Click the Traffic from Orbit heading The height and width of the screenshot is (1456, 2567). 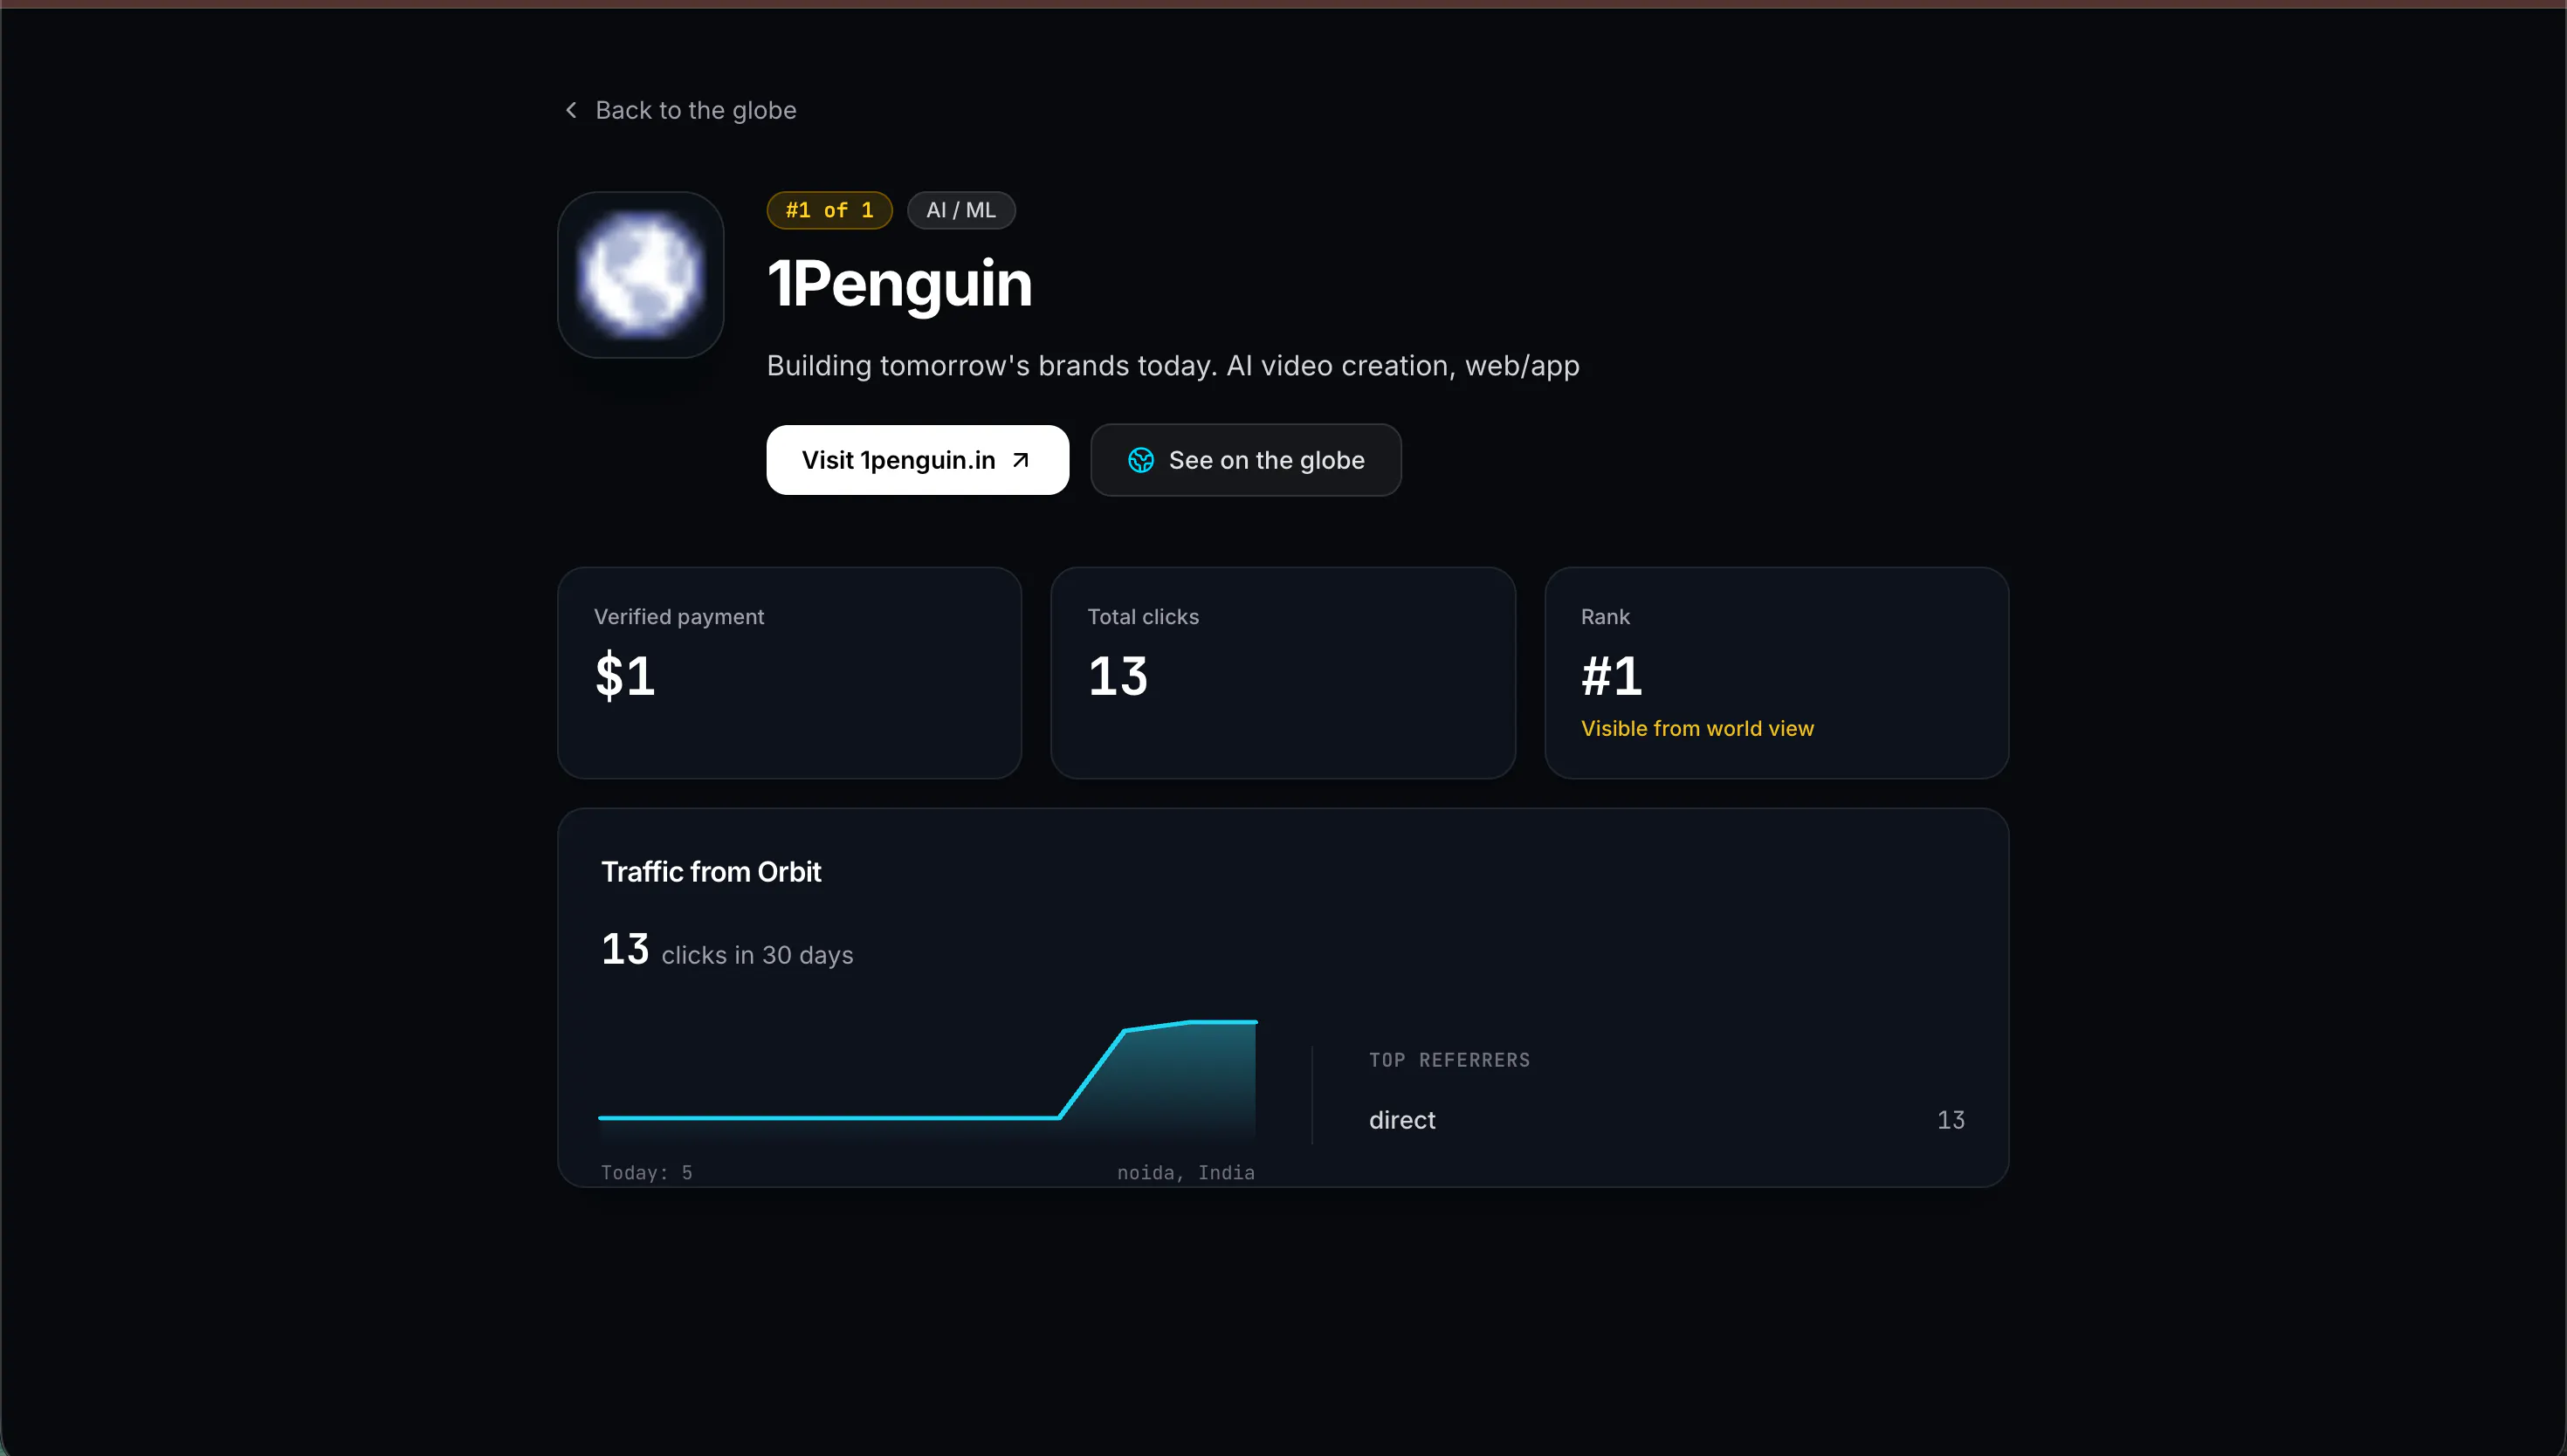(711, 872)
